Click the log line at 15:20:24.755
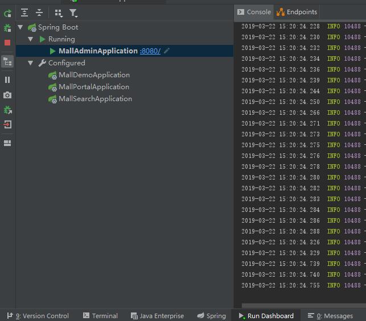 click(303, 285)
